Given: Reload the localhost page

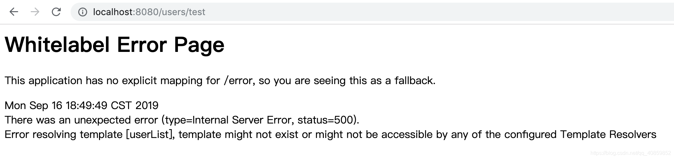Looking at the screenshot, I should point(56,12).
